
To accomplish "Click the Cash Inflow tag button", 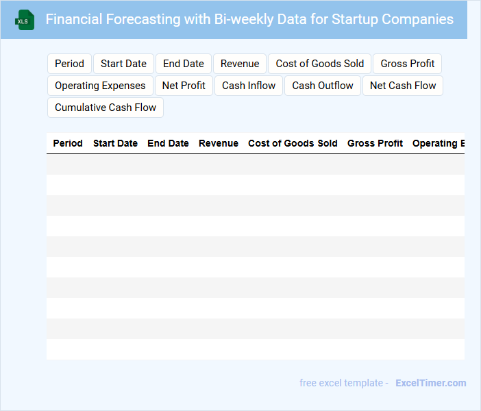I will click(x=249, y=86).
